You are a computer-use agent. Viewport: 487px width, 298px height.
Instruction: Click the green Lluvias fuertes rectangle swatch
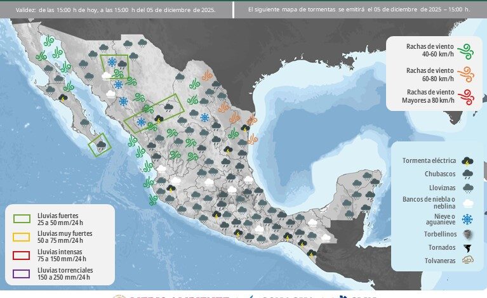[22, 219]
